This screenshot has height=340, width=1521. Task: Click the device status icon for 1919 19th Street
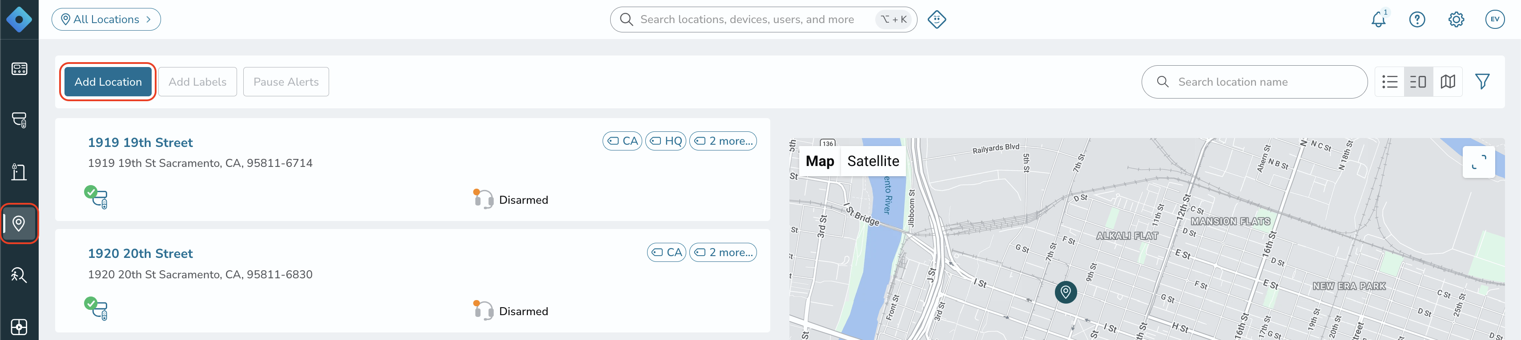point(96,198)
